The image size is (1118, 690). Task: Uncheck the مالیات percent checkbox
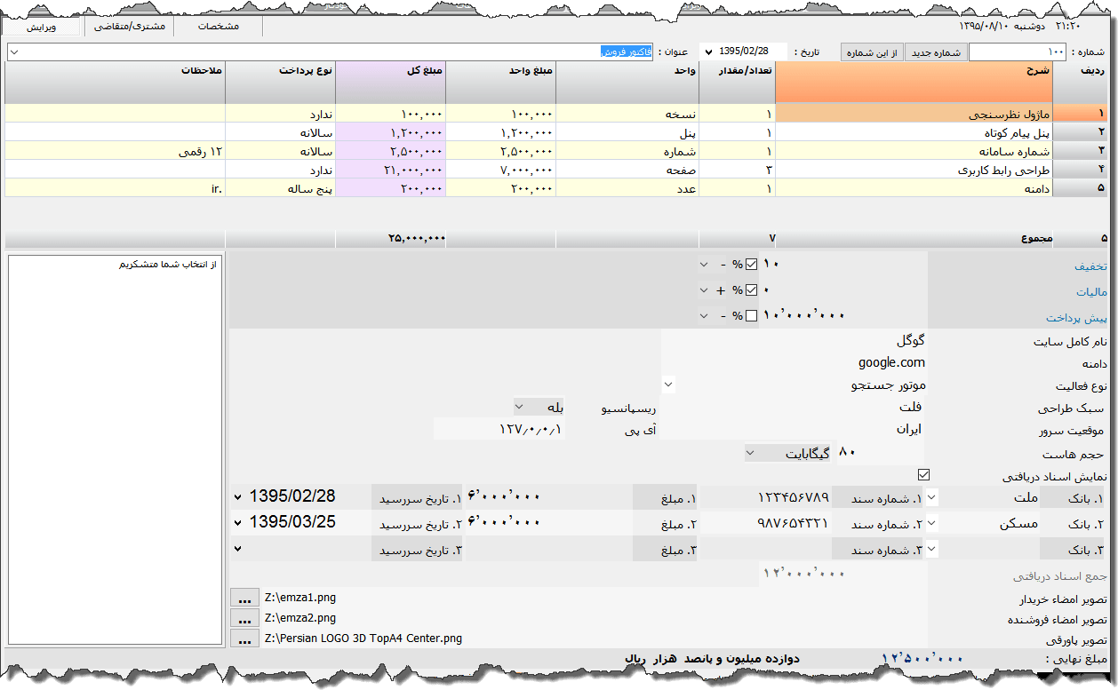pos(752,290)
